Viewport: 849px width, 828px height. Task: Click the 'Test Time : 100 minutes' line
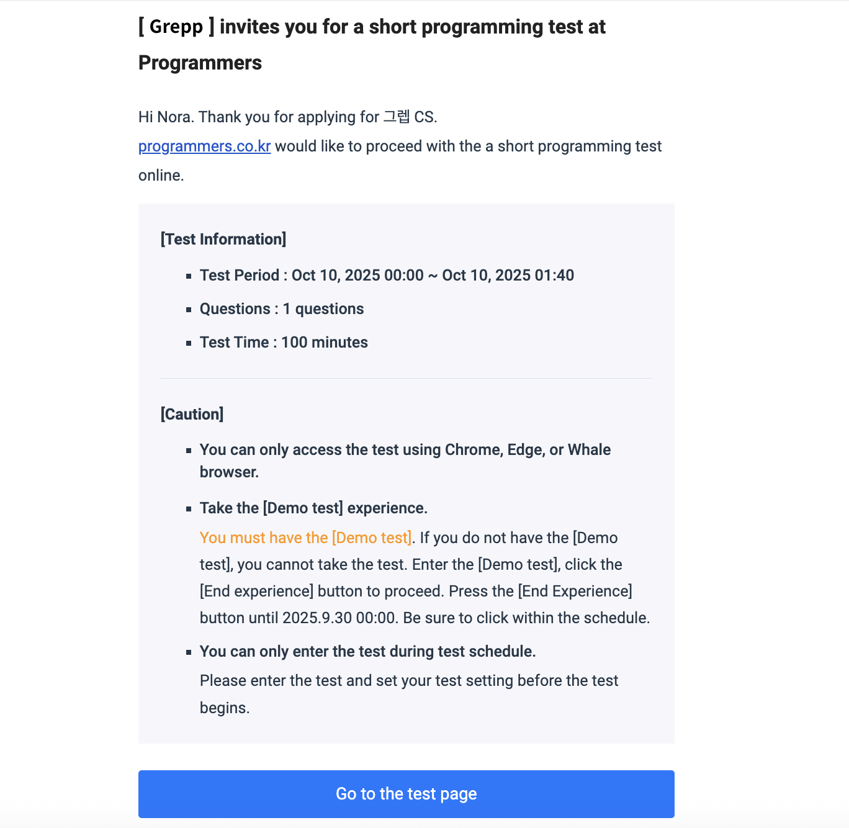point(284,343)
